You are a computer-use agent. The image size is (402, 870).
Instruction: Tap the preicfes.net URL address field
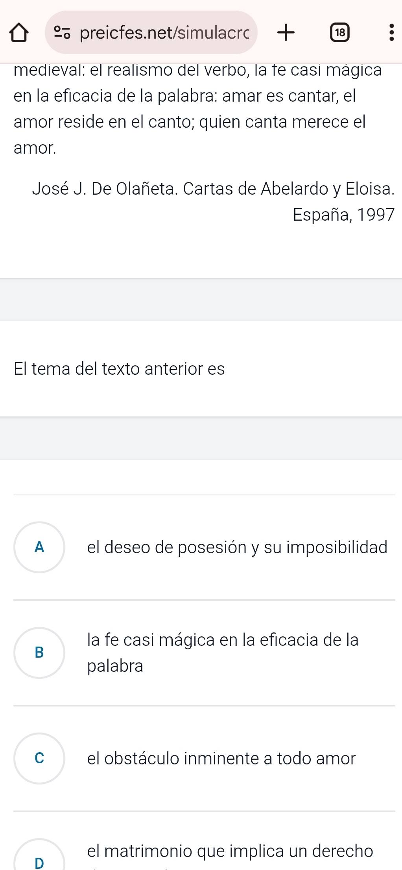coord(164,33)
